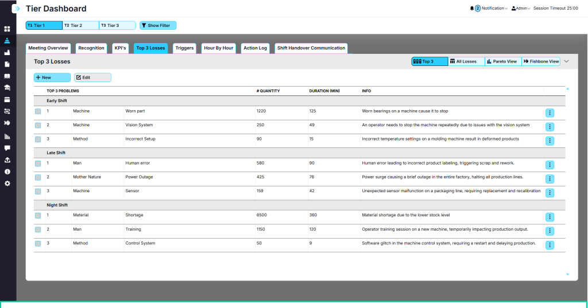588x308 pixels.
Task: Click Show Filter button
Action: tap(158, 25)
